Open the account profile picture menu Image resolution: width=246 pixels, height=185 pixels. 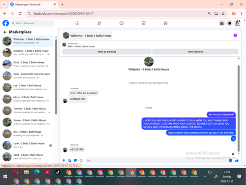[x=237, y=23]
